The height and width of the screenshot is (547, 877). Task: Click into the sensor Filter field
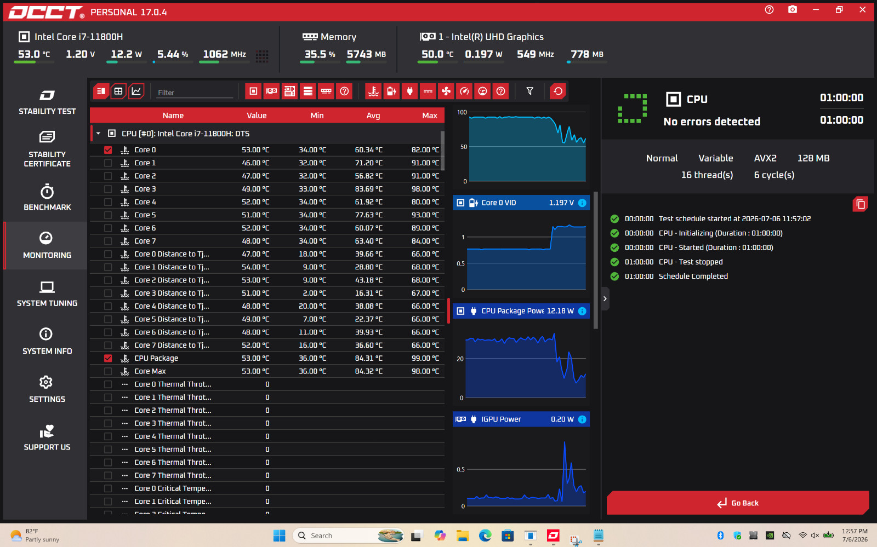coord(195,93)
